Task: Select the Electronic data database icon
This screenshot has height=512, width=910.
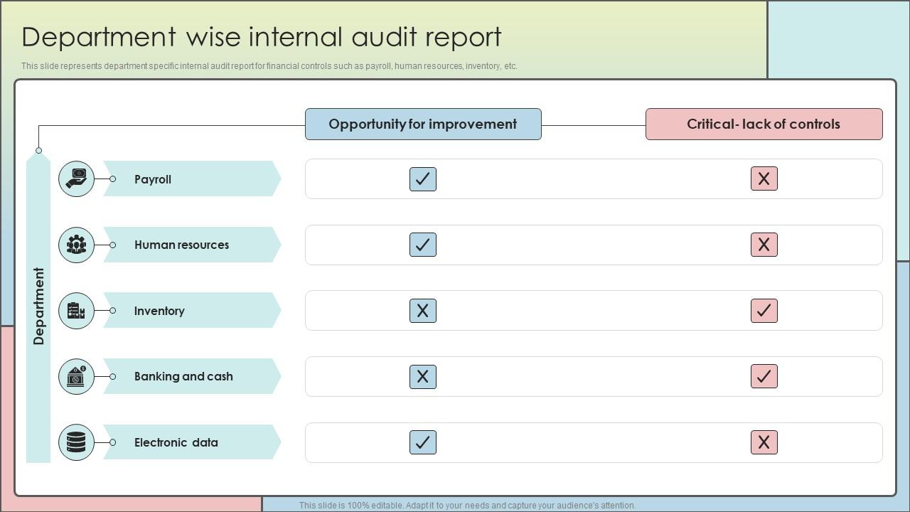Action: click(x=76, y=442)
